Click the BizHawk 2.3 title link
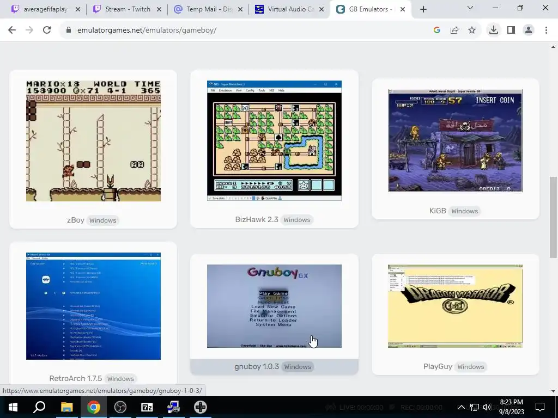Viewport: 558px width, 418px height. (257, 219)
